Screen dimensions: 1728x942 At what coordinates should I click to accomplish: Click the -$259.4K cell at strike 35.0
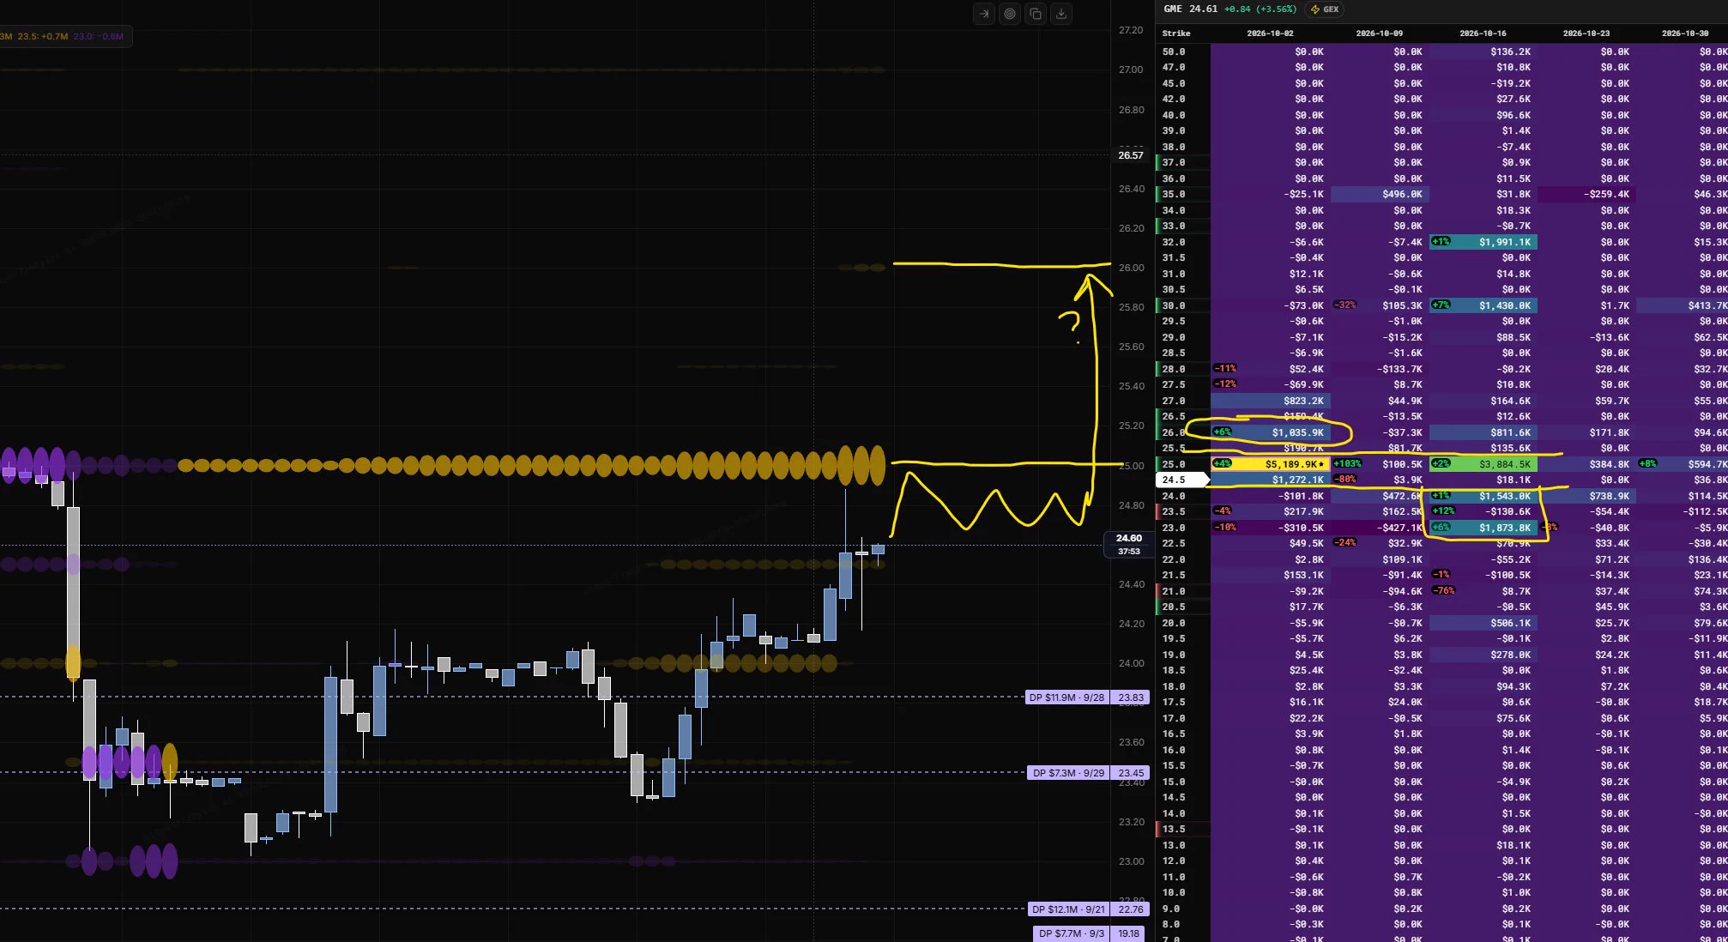(1586, 194)
